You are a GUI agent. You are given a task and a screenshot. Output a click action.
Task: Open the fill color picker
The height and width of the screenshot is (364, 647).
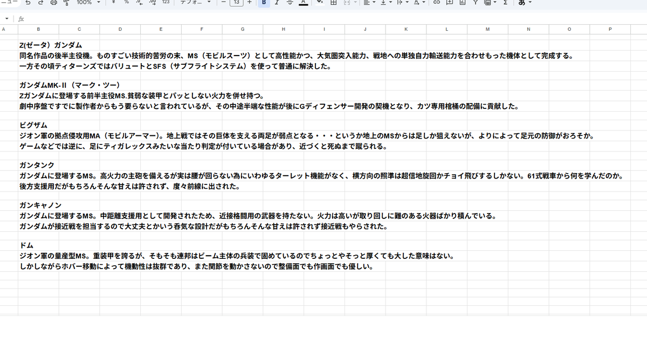coord(320,3)
